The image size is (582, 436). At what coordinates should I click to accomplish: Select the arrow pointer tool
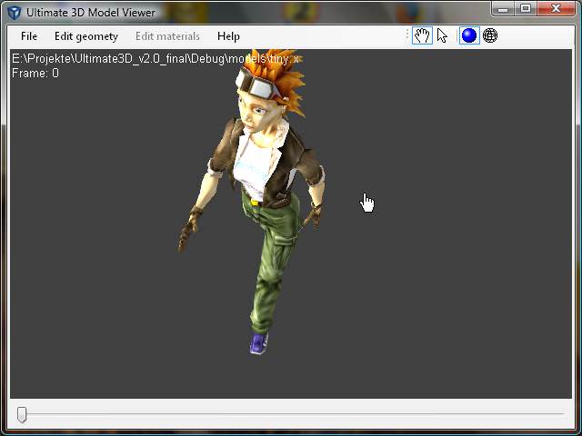[x=442, y=36]
